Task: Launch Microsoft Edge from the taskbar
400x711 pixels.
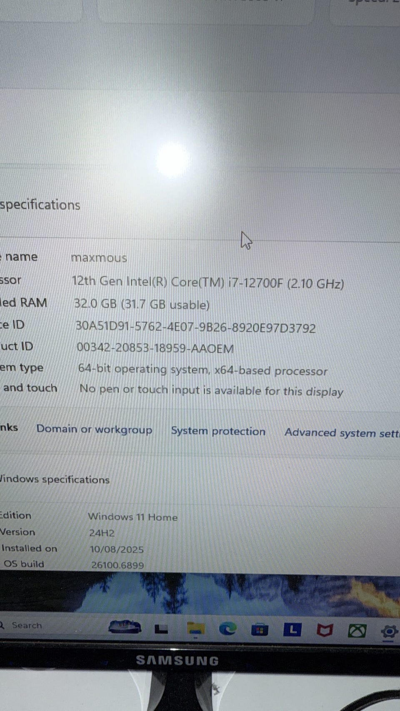Action: tap(227, 629)
